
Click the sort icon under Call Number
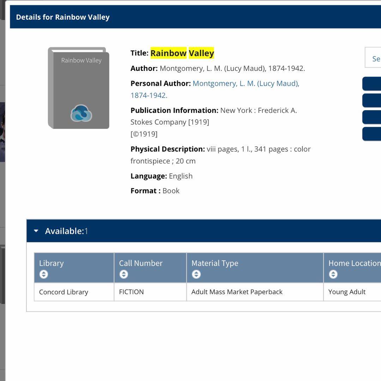coord(123,274)
